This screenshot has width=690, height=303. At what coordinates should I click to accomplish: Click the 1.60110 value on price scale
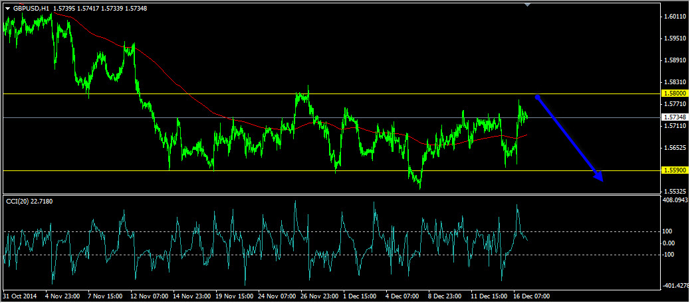click(674, 17)
